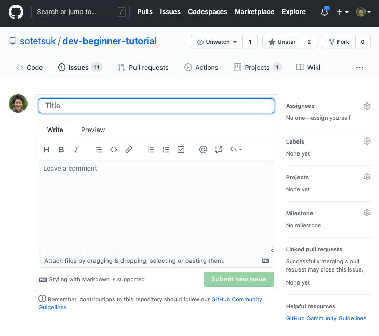
Task: Switch to the Actions tab
Action: (x=201, y=67)
